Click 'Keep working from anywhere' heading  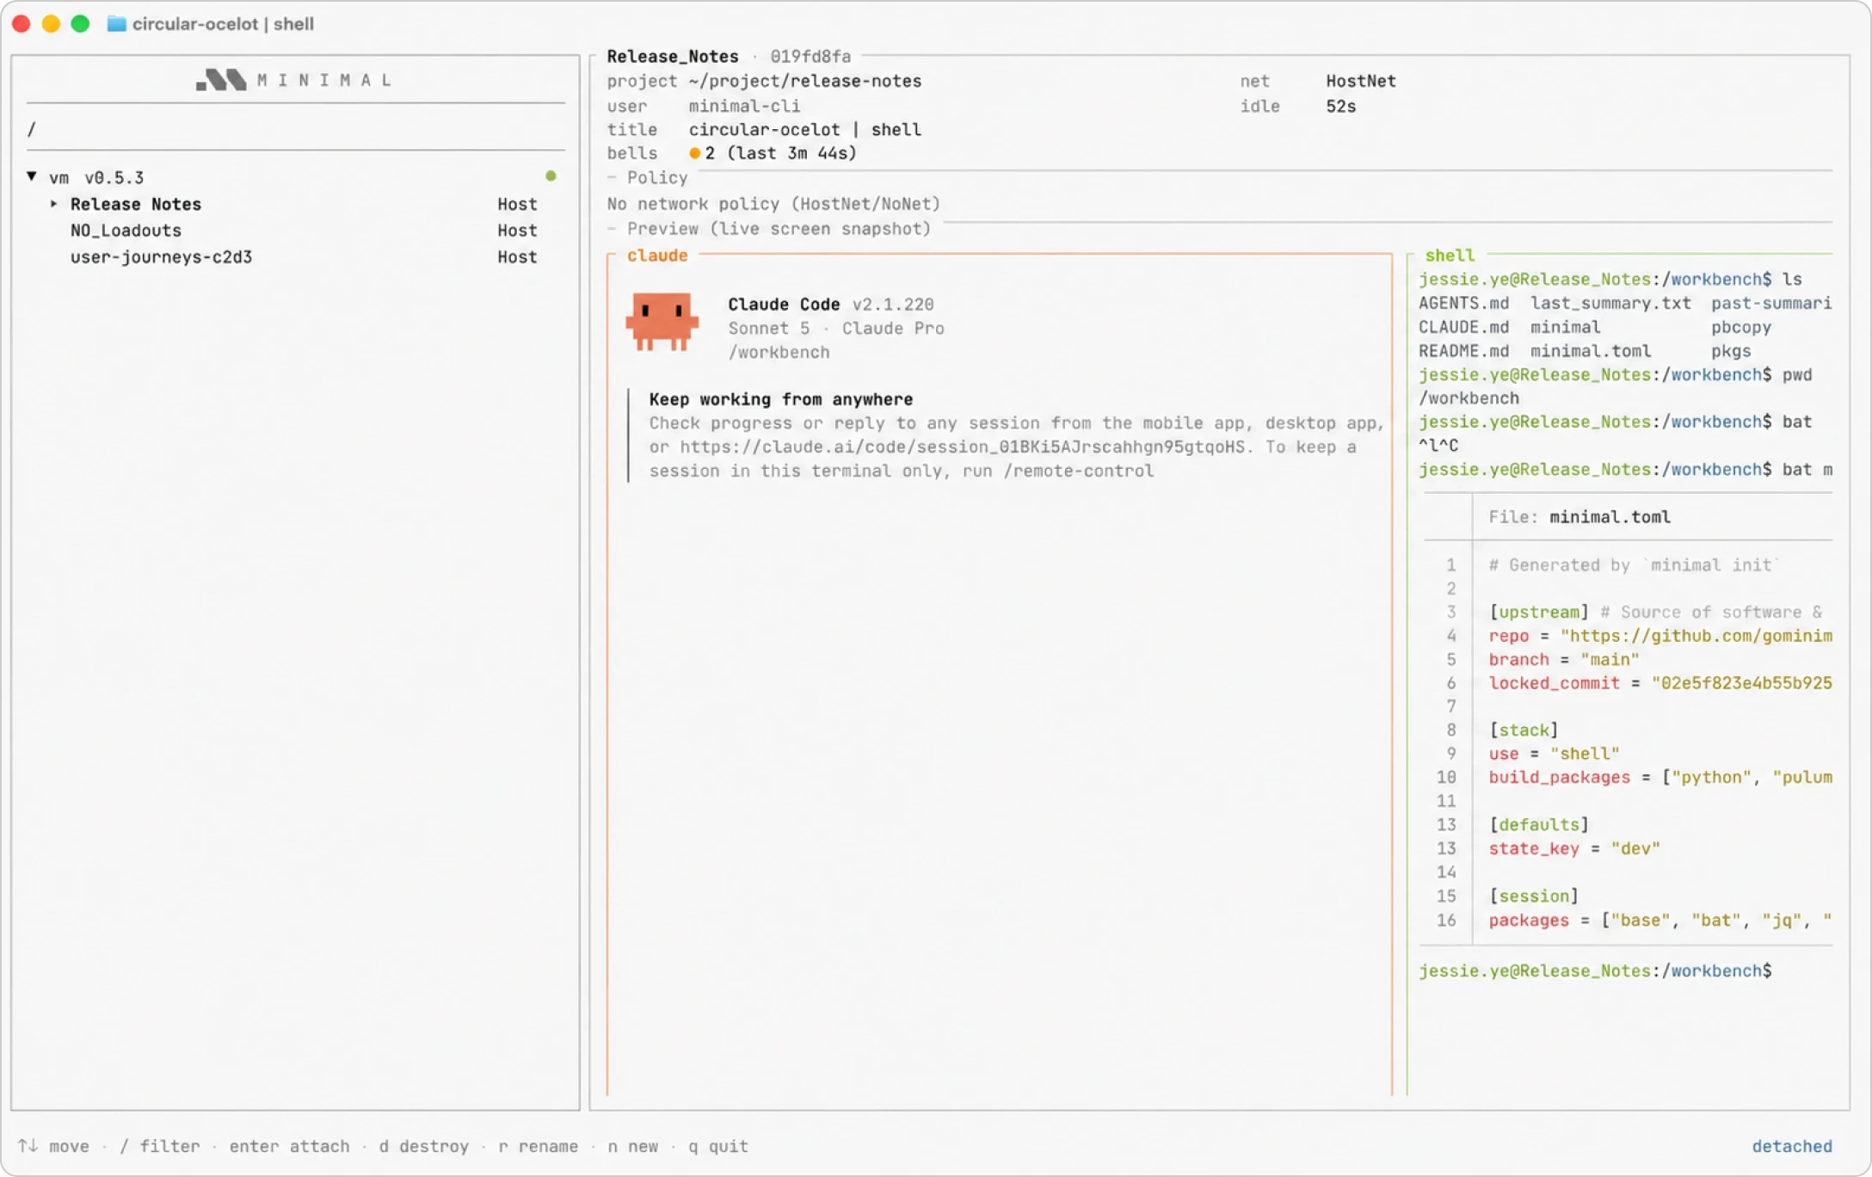[780, 399]
